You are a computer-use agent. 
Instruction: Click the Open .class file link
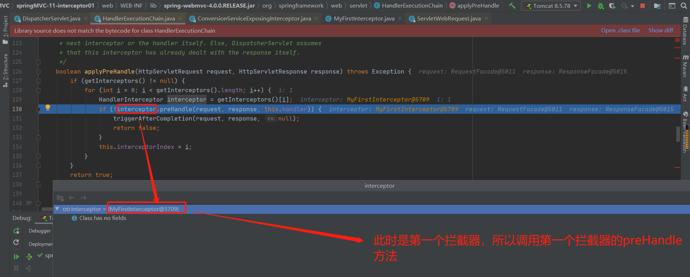(x=620, y=30)
